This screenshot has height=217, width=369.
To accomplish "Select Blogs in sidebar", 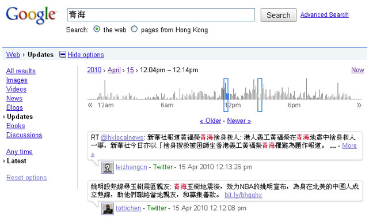I will [14, 107].
